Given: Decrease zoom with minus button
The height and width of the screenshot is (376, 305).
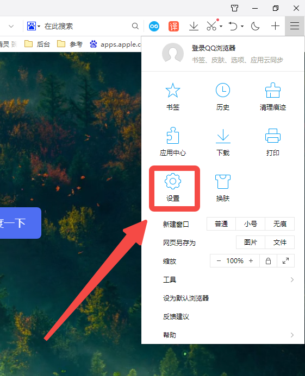Looking at the screenshot, I should tap(219, 260).
